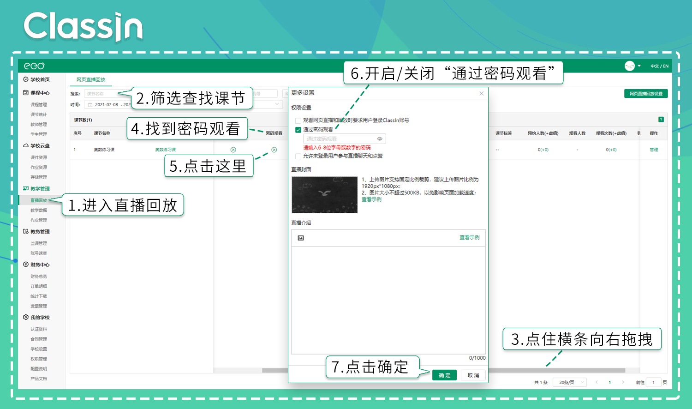This screenshot has width=692, height=409.
Task: Click inside the 直播介绍 text area
Action: pos(388,300)
